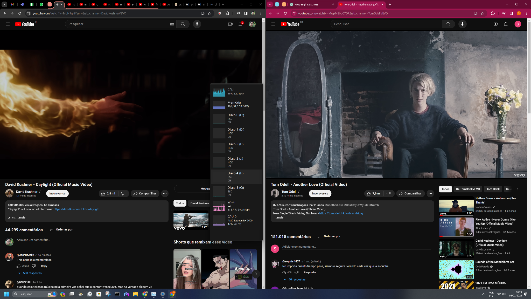Select GPU 0 entry in performance overlay

tap(236, 221)
